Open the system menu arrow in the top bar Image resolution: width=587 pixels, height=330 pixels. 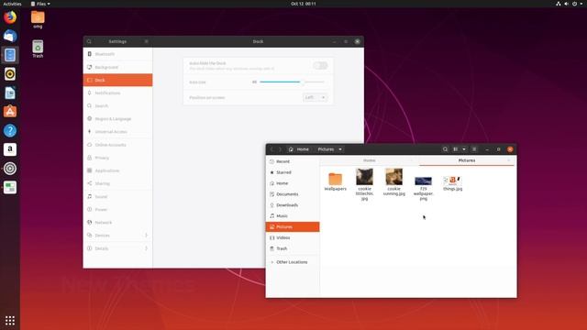581,4
